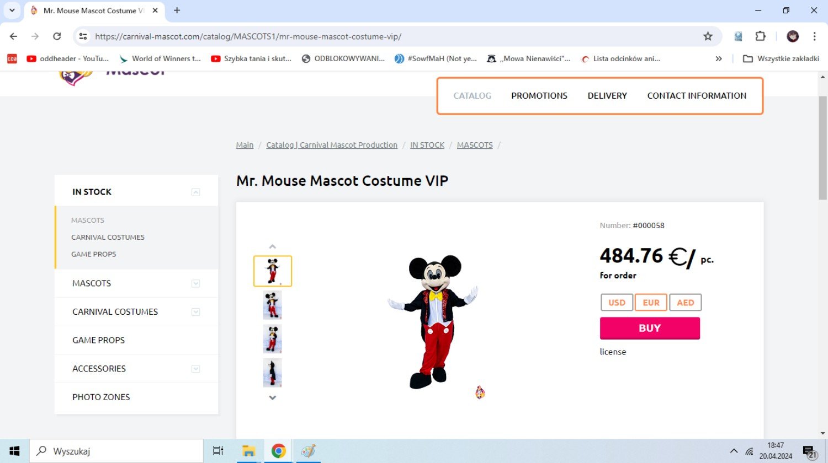Screen dimensions: 828x463
Task: Open the tab search dropdown arrow
Action: pyautogui.click(x=12, y=10)
